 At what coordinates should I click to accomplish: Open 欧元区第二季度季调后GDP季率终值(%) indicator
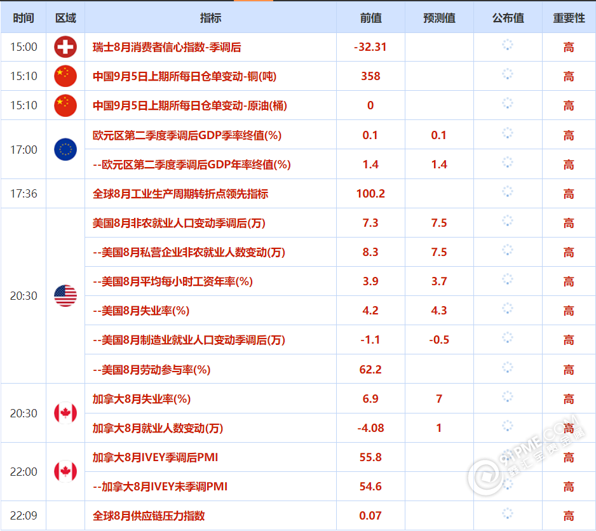[x=187, y=135]
